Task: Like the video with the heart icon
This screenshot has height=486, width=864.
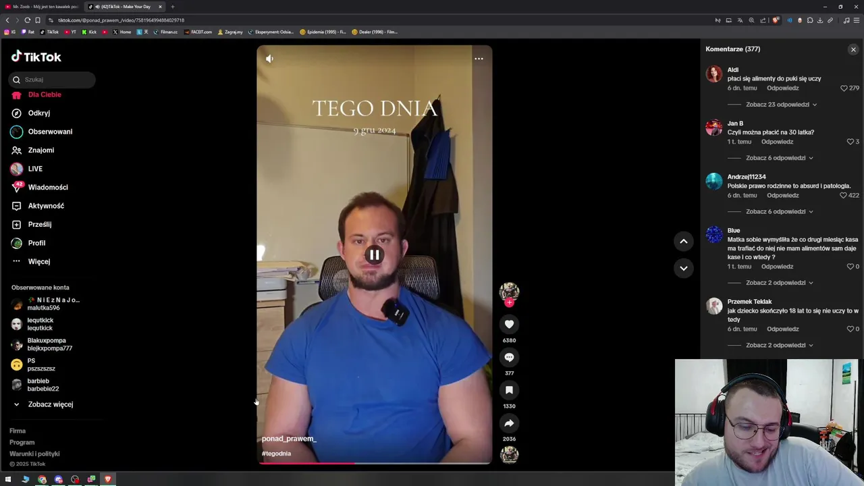Action: pyautogui.click(x=509, y=325)
